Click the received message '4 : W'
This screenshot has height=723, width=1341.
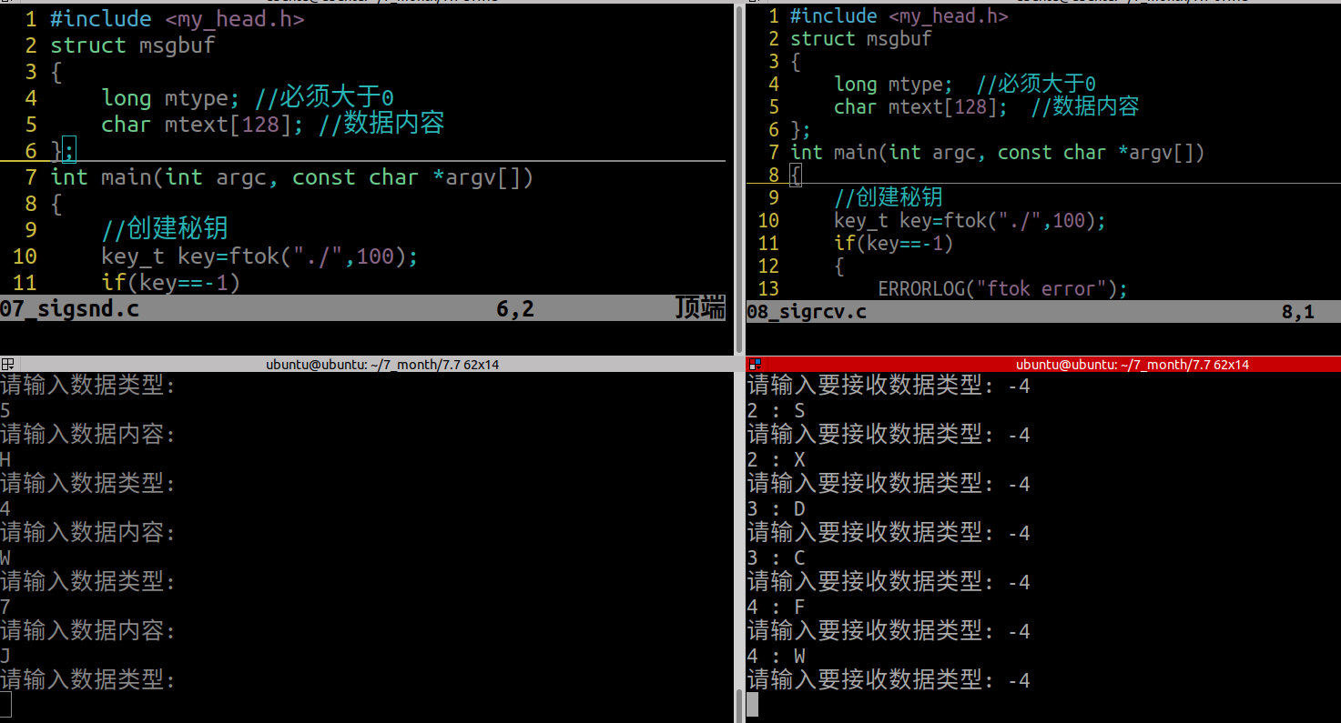coord(777,656)
